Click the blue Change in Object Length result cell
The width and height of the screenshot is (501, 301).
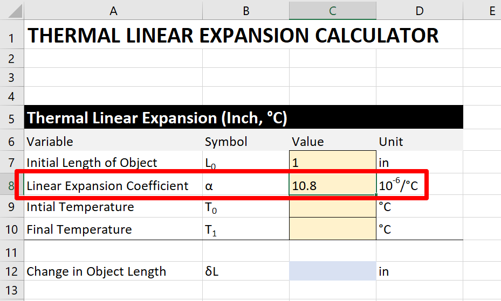tap(333, 271)
